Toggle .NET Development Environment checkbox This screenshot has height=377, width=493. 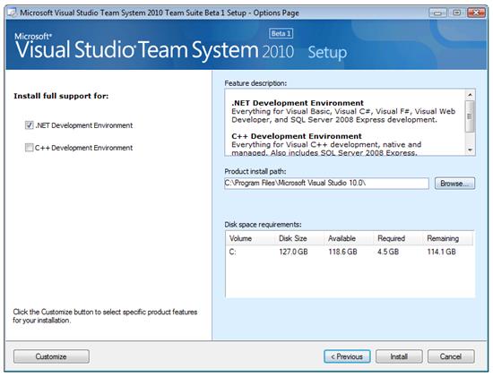pos(30,125)
